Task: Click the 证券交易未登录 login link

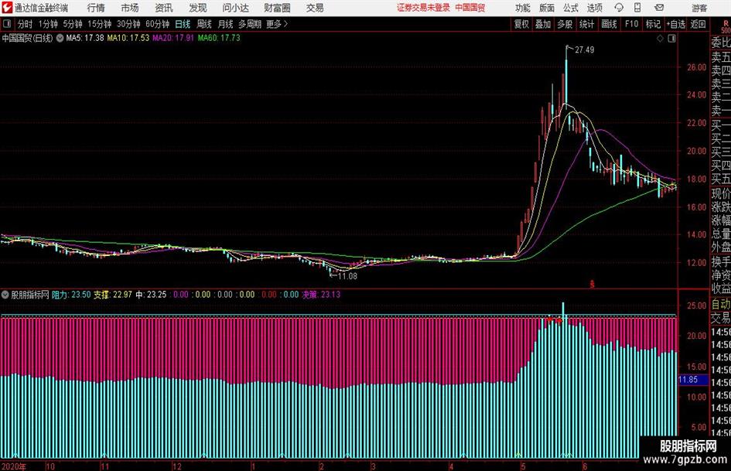Action: [423, 8]
